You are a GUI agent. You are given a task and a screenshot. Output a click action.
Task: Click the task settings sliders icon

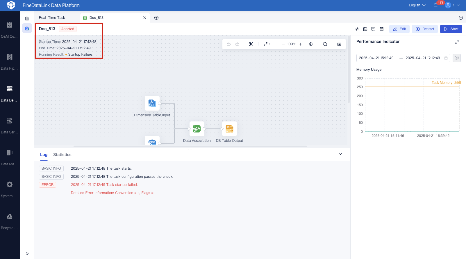coord(357,29)
